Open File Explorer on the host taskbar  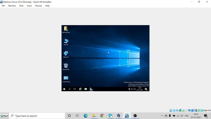[94, 116]
